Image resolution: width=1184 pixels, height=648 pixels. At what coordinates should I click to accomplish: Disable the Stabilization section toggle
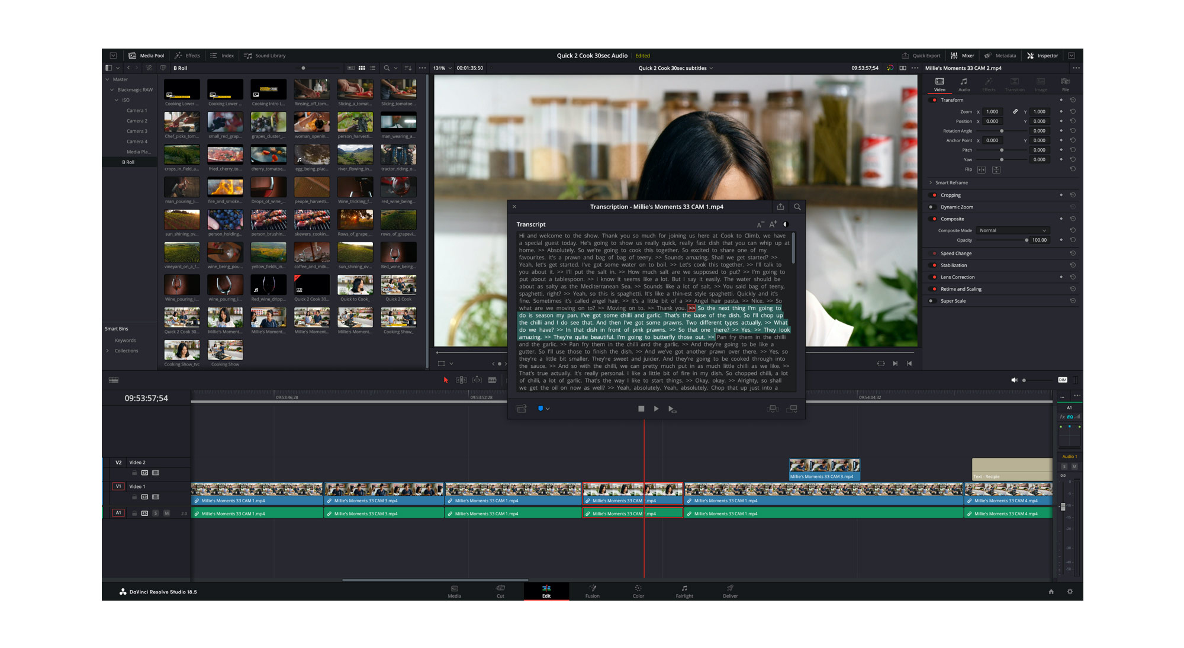click(x=934, y=265)
